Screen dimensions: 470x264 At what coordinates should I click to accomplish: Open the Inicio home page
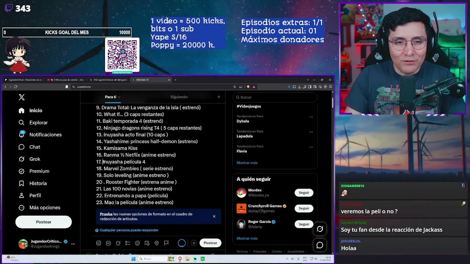pyautogui.click(x=30, y=110)
